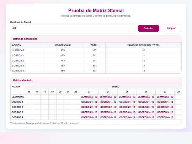192x144 pixels.
Task: Click the COBROS 4 row label in calendar
Action: 17,117
